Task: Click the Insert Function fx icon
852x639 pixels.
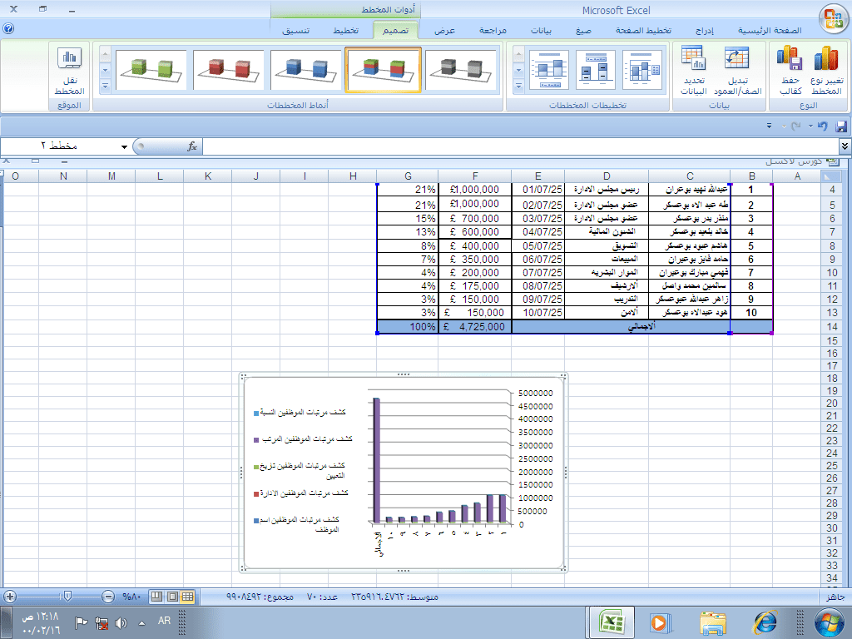Action: [x=192, y=146]
